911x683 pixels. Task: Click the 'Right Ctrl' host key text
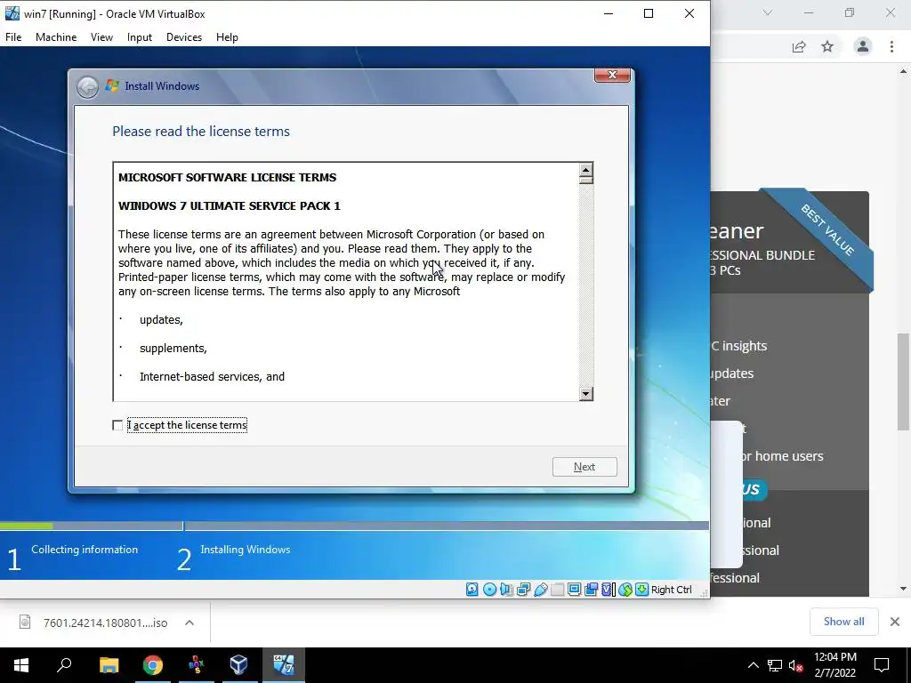point(672,590)
